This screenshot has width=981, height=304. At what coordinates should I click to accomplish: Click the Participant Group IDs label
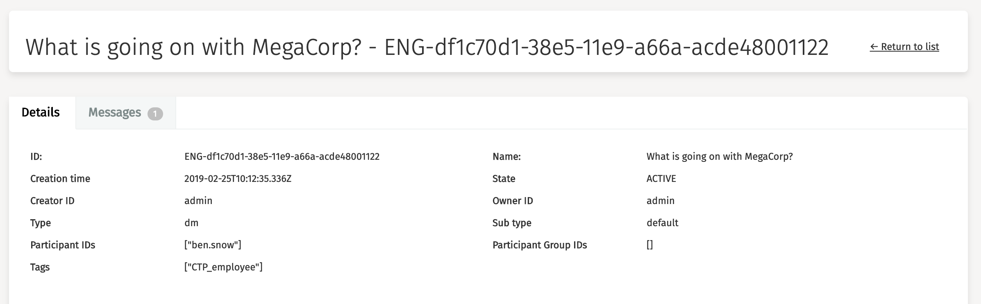click(540, 245)
